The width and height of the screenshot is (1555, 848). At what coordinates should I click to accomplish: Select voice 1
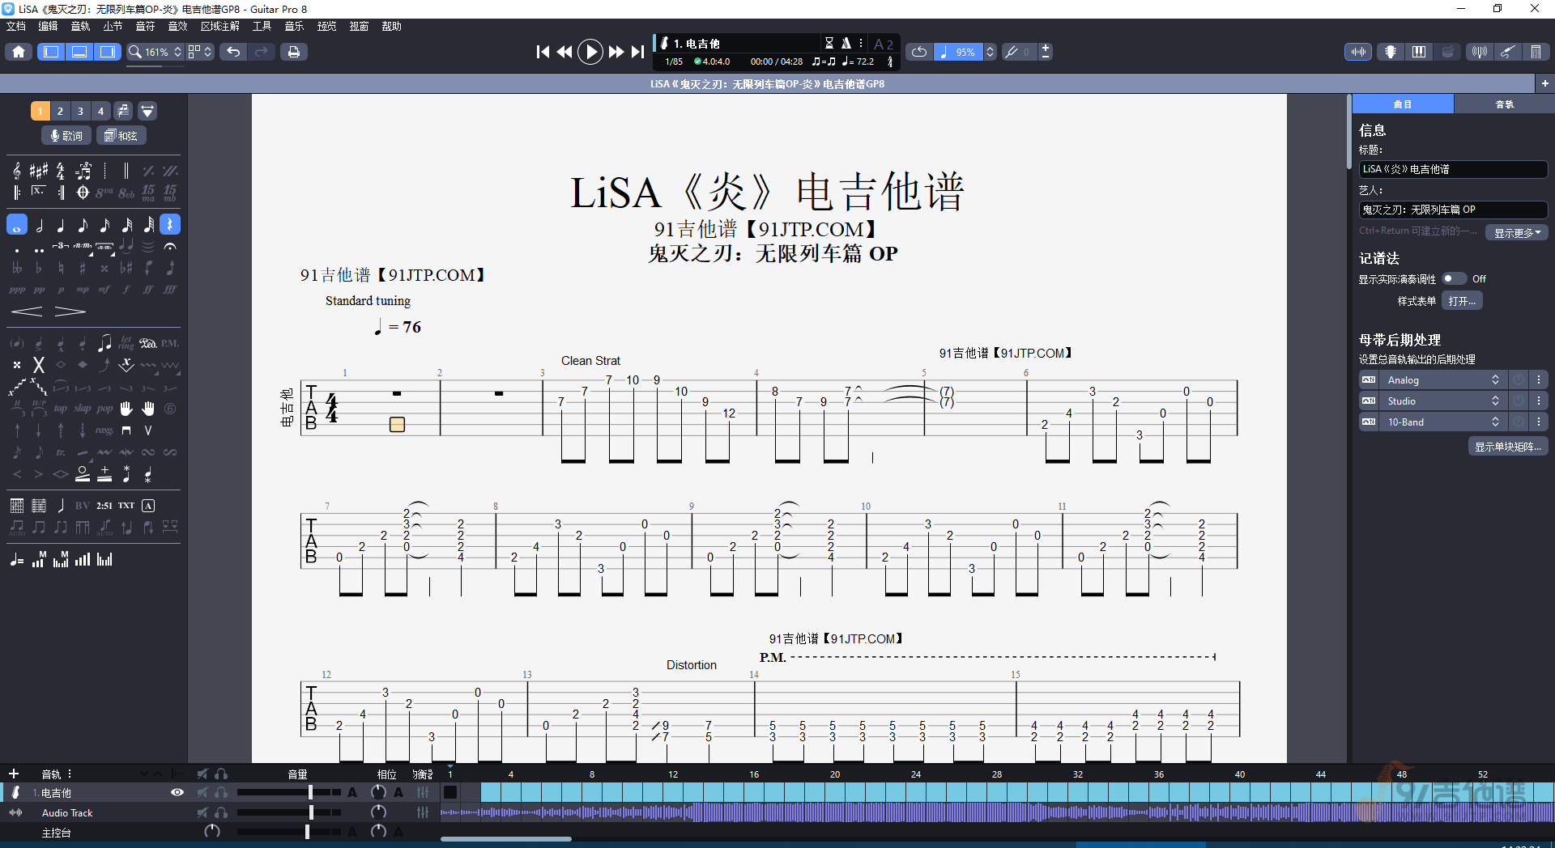click(40, 111)
